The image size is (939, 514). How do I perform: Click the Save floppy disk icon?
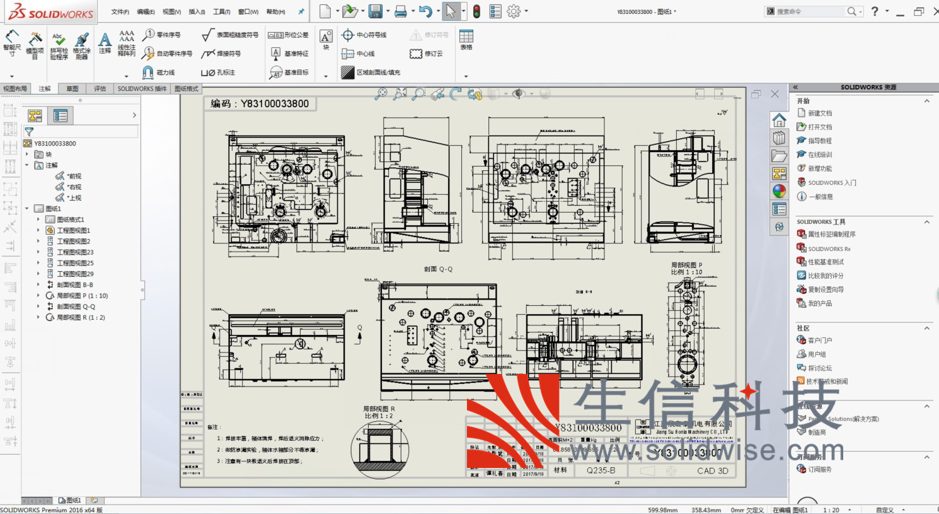tap(375, 11)
